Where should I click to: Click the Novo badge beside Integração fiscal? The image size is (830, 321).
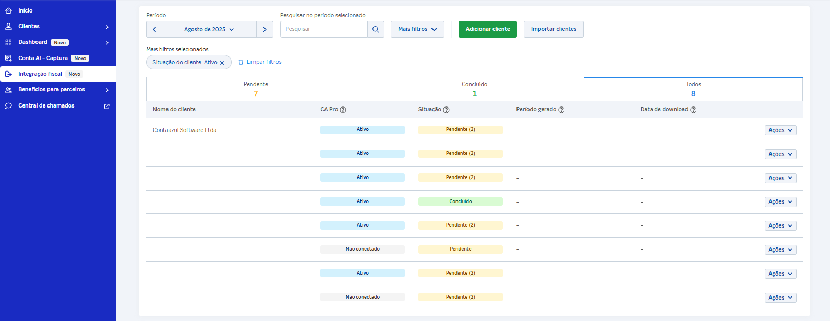[x=75, y=74]
